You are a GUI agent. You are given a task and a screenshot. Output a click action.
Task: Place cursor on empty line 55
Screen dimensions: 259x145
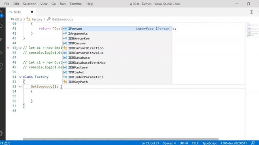[134, 96]
